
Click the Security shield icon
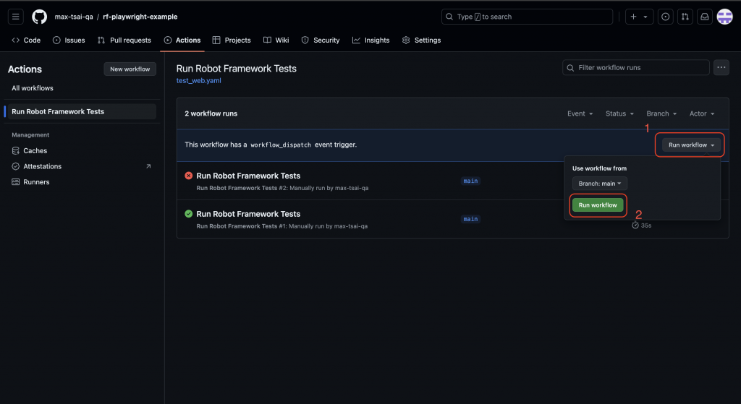[305, 40]
